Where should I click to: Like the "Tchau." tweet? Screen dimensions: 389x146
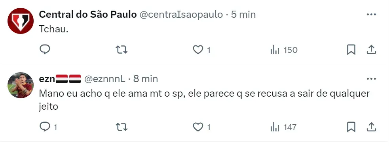tap(202, 50)
